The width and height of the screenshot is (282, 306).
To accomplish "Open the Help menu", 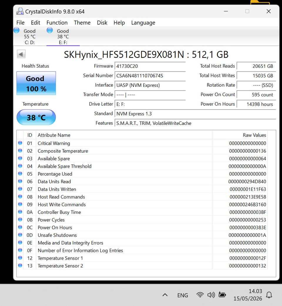I will [x=119, y=23].
